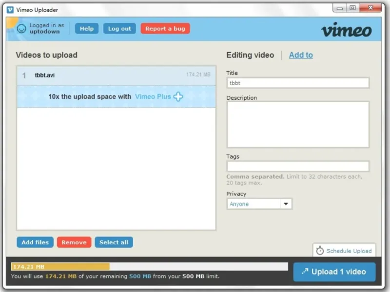Image resolution: width=390 pixels, height=292 pixels.
Task: Click the Vimeo Uploader app icon in title bar
Action: 10,10
